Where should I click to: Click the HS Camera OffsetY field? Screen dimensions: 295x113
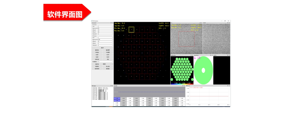click(x=105, y=32)
